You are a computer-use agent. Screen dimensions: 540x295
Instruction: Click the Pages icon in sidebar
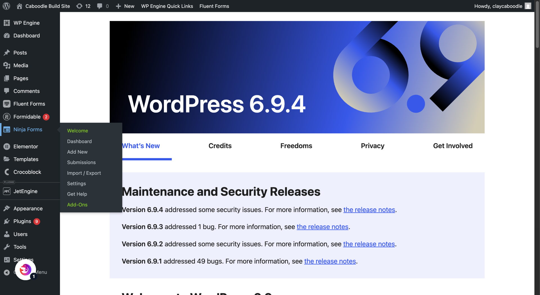(7, 78)
